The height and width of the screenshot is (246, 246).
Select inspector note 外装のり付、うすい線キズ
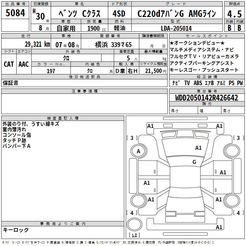point(31,124)
